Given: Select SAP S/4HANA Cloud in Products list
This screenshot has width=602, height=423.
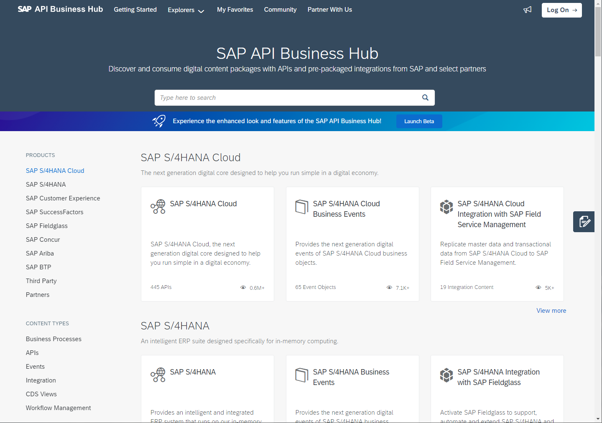Looking at the screenshot, I should click(55, 171).
